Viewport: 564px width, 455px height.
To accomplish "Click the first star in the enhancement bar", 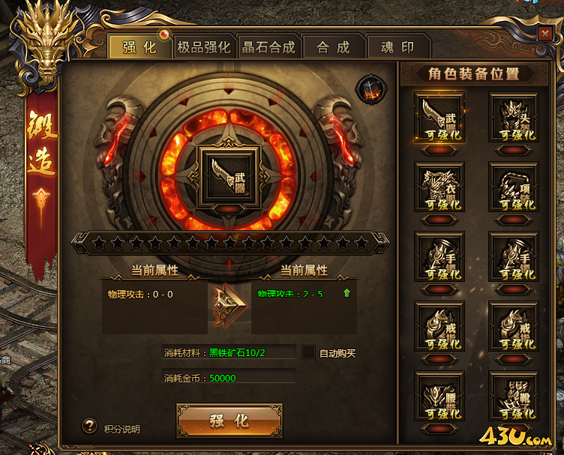I will [99, 244].
